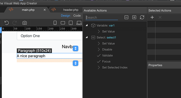Open the Option One select dropdown
Image resolution: width=181 pixels, height=98 pixels.
[x=50, y=36]
